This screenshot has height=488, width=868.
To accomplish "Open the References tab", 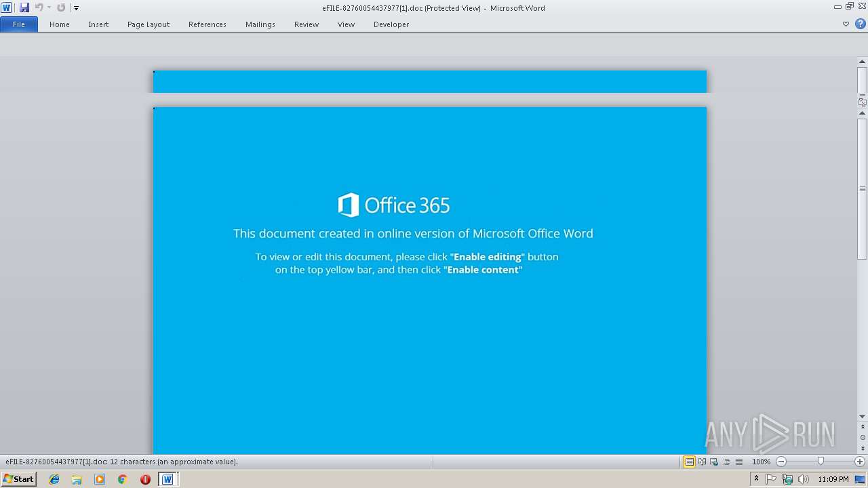I will pyautogui.click(x=208, y=24).
